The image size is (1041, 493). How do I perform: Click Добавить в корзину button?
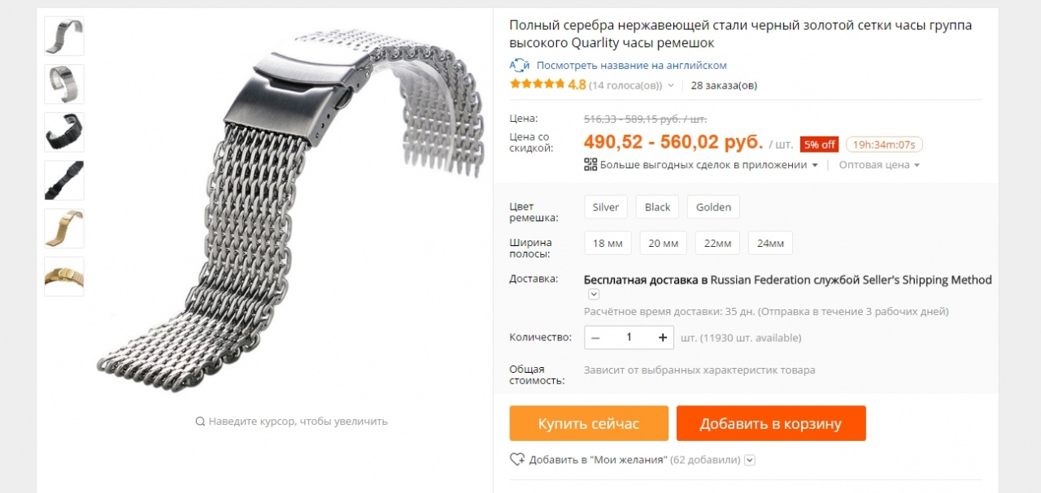click(x=771, y=424)
